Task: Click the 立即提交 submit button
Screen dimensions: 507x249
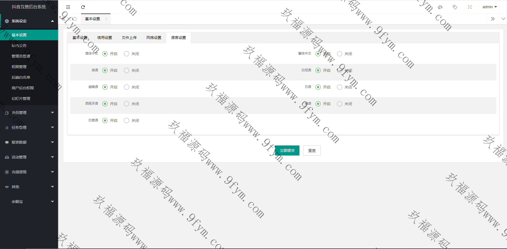Action: click(x=287, y=150)
